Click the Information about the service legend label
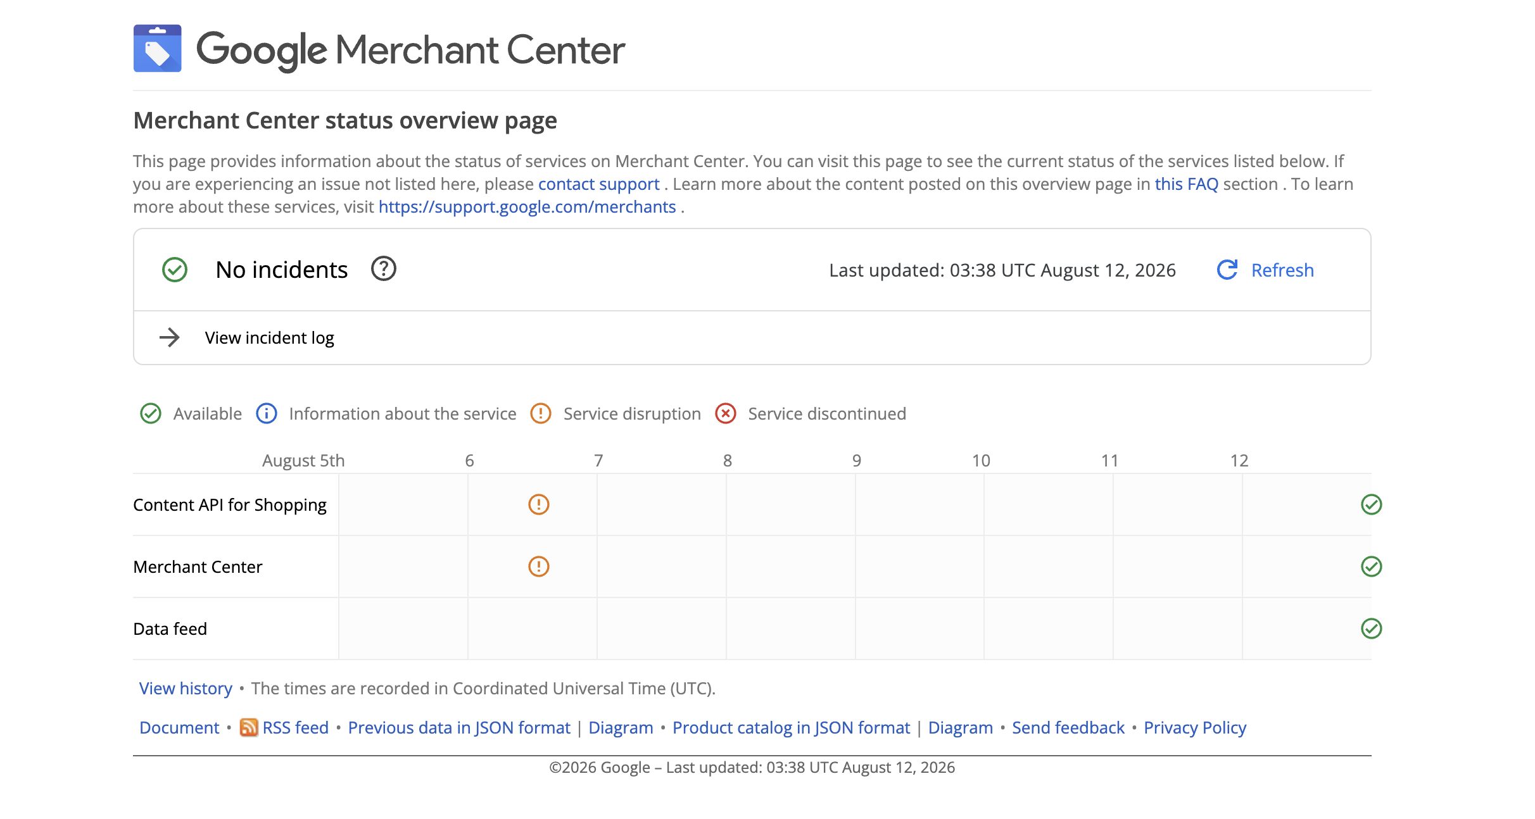Image resolution: width=1535 pixels, height=819 pixels. click(x=403, y=413)
